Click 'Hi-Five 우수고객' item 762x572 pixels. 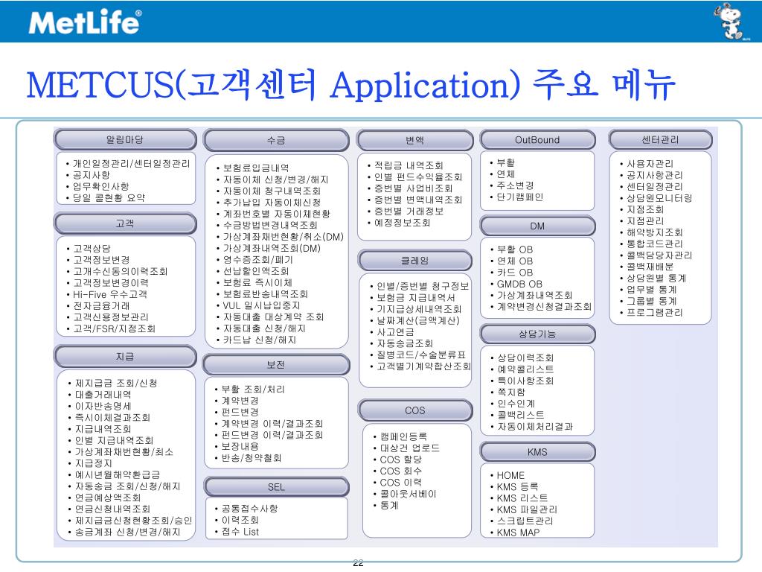point(110,294)
